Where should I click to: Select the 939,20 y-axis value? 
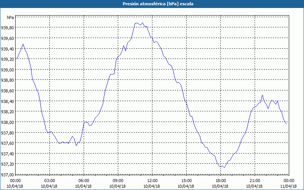(x=7, y=59)
